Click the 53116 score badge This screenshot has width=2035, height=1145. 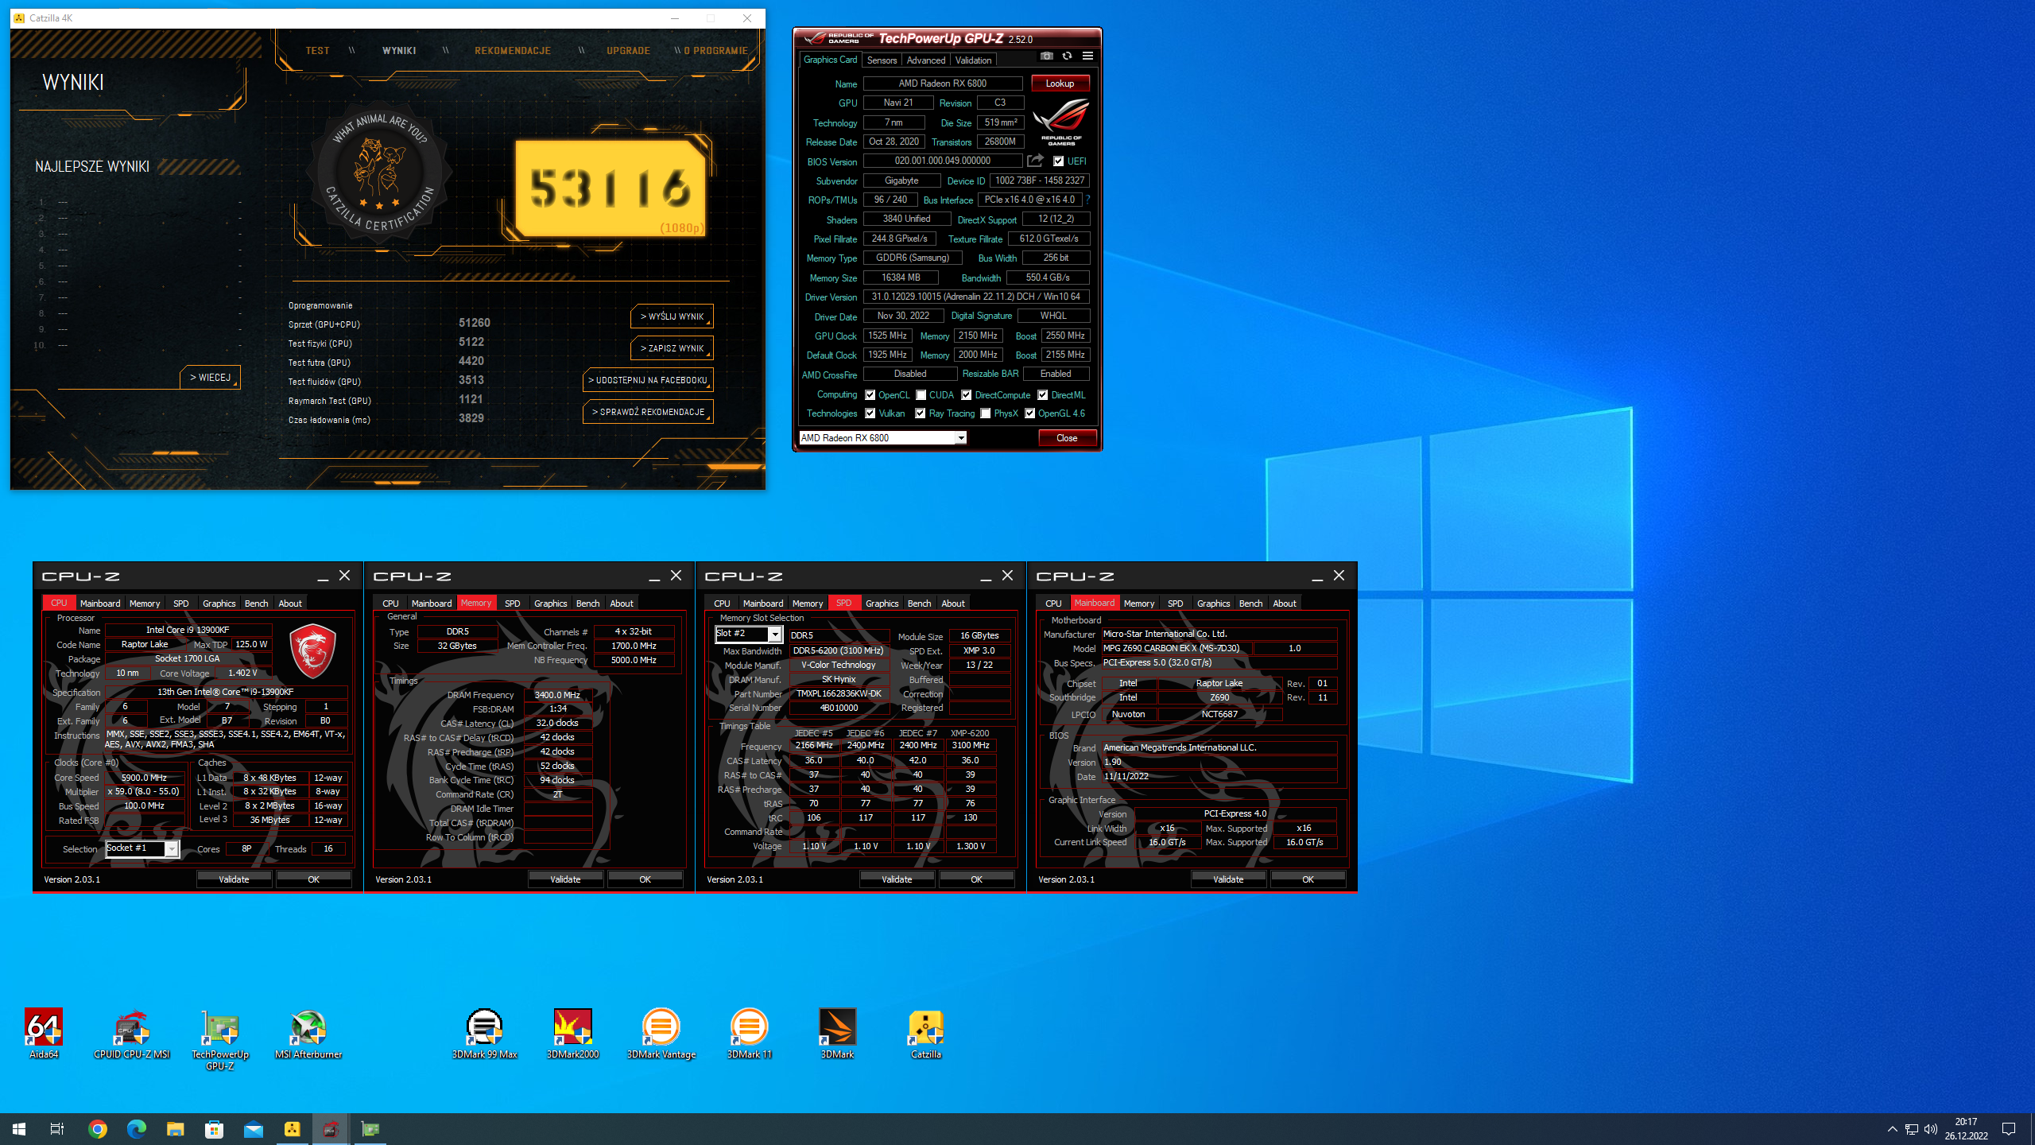[610, 188]
